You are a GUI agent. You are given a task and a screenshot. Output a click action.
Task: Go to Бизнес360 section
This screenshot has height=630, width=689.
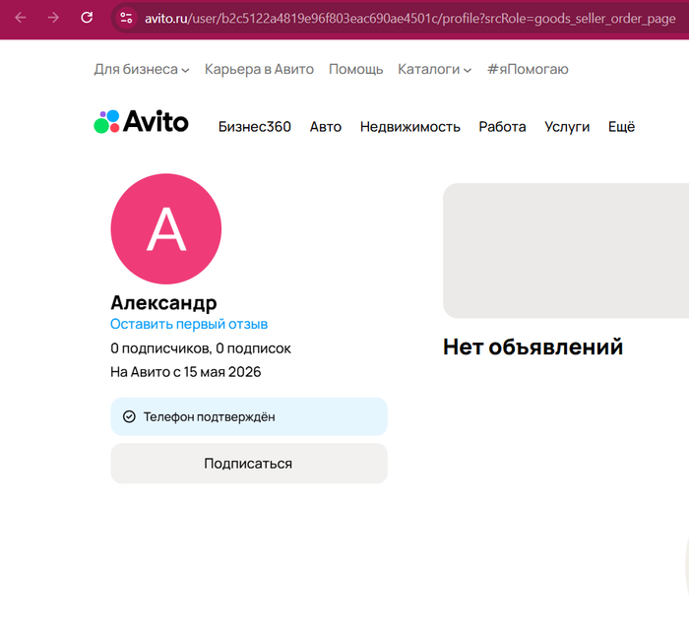(255, 127)
